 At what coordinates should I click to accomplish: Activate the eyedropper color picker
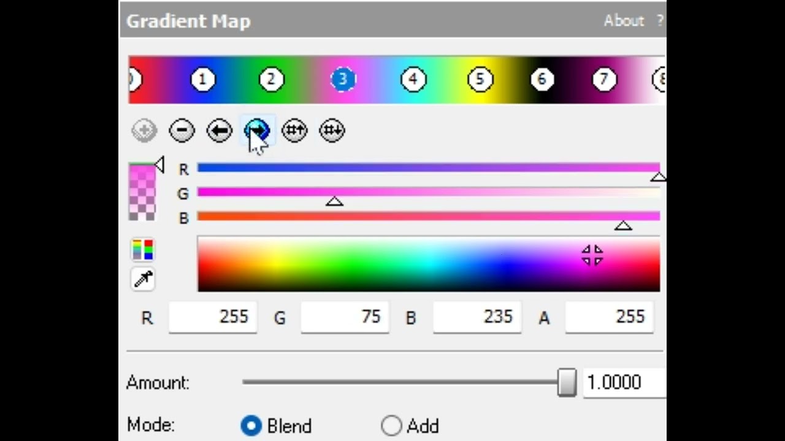143,279
